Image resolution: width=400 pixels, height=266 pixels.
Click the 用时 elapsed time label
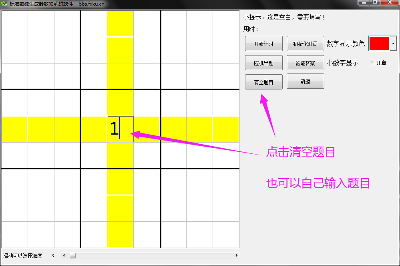tap(251, 29)
